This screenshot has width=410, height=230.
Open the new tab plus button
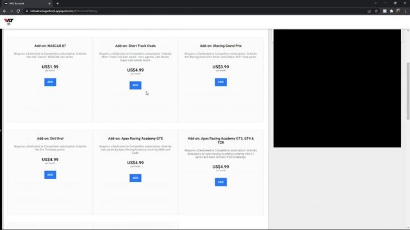tap(58, 4)
